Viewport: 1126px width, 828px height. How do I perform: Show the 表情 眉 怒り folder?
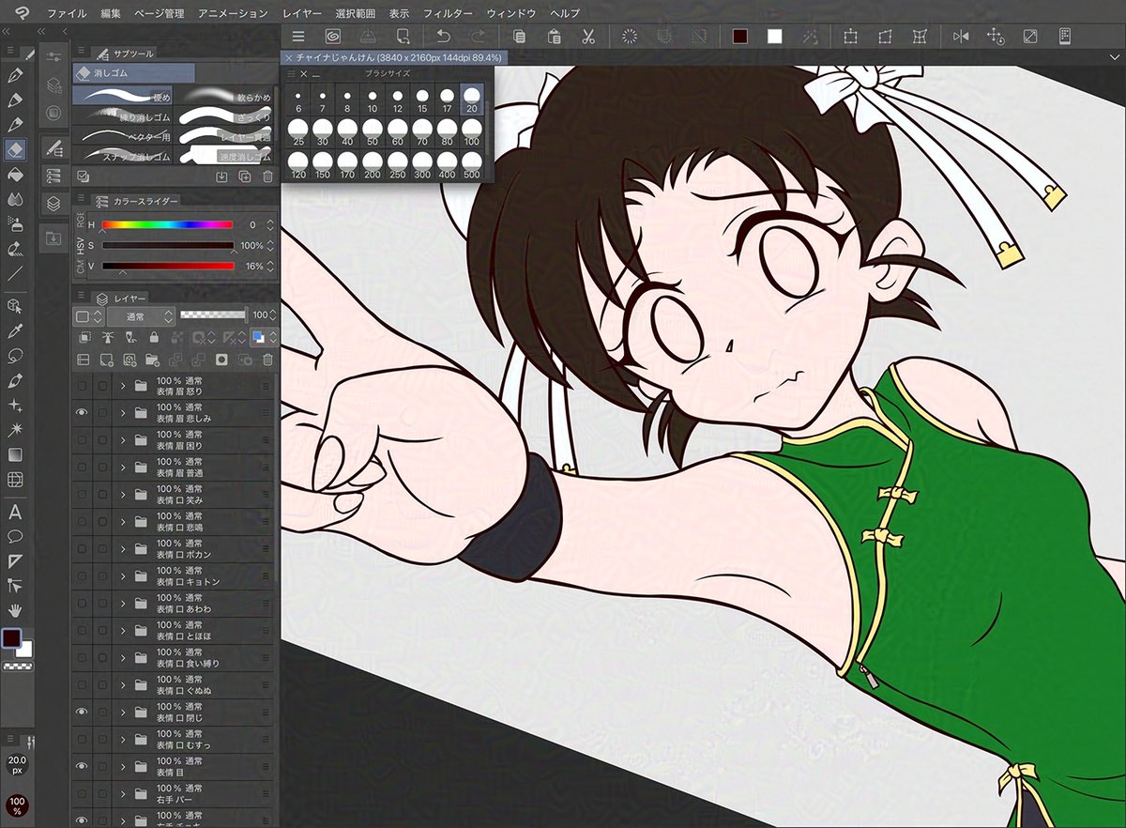point(83,386)
